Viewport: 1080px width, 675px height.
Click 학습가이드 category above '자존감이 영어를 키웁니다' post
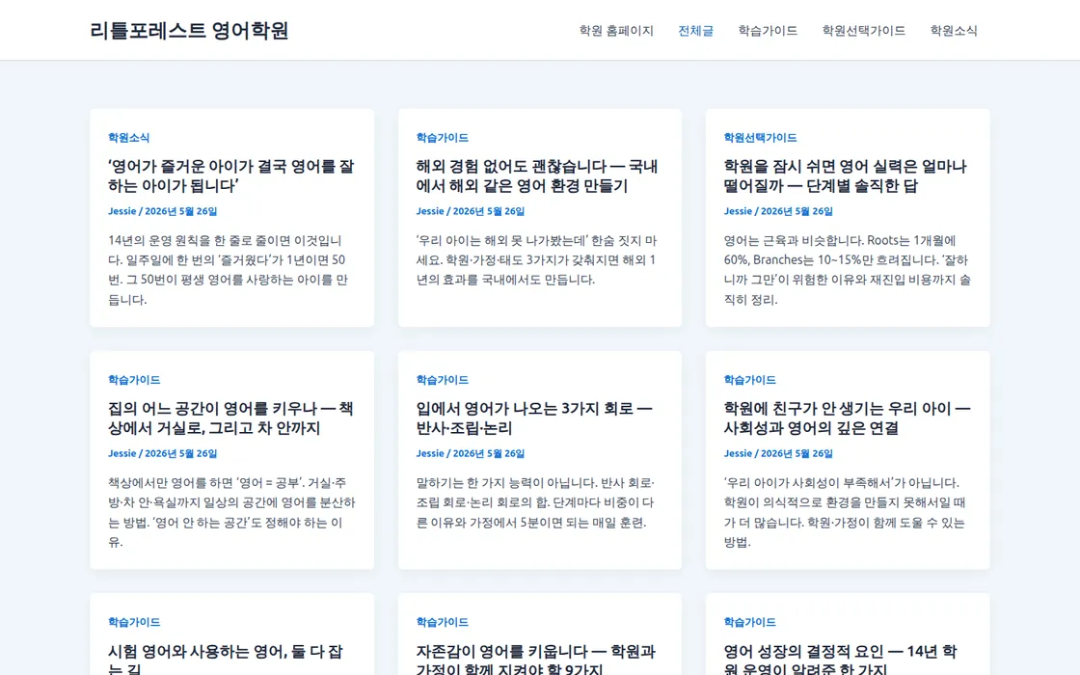[443, 623]
